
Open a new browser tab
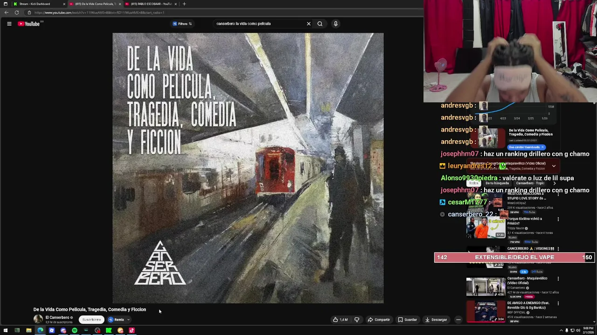(x=184, y=4)
